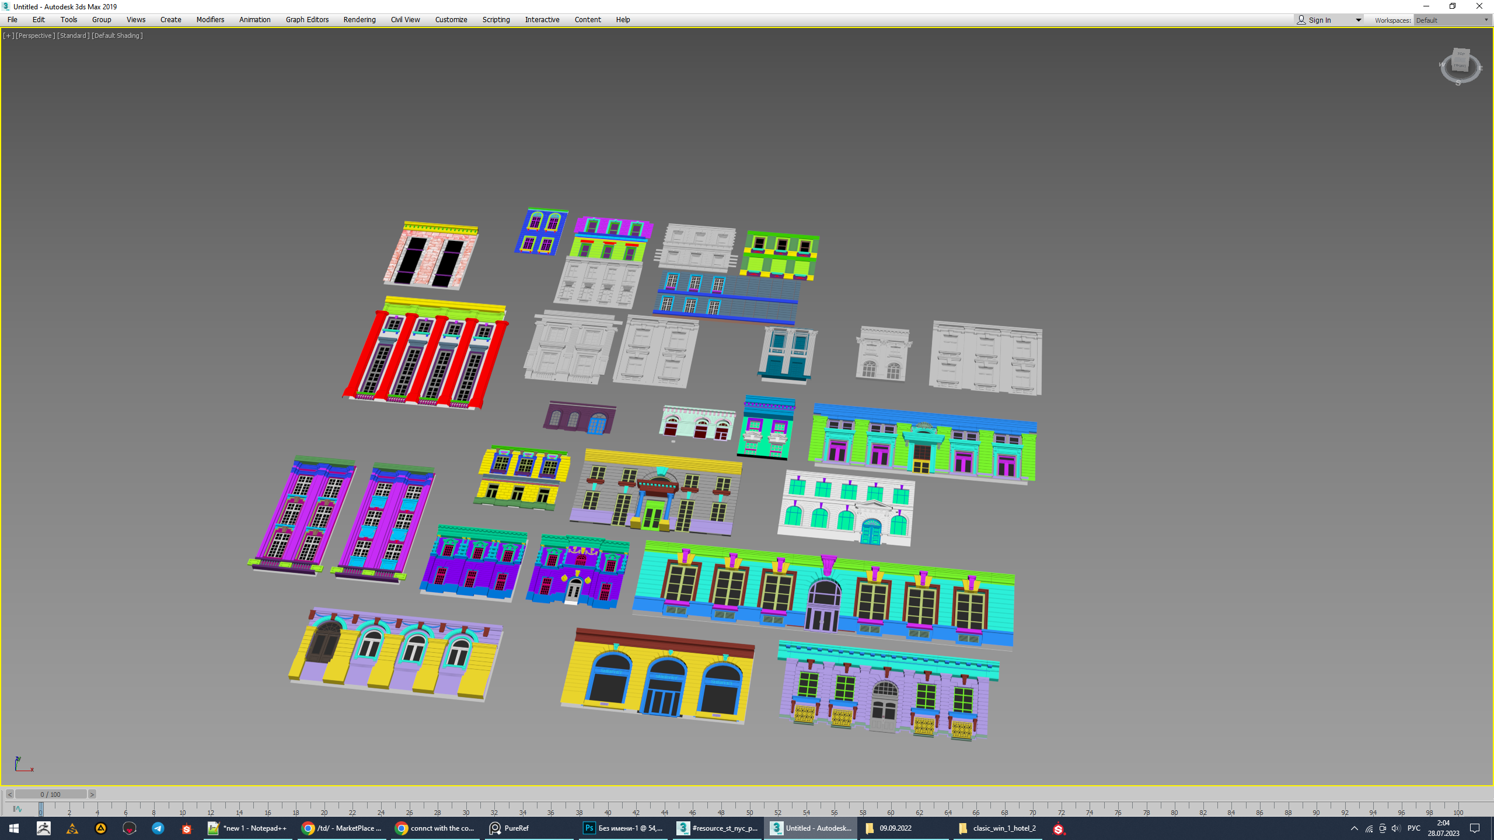Open the Modifiers menu
The image size is (1494, 840).
click(x=210, y=20)
